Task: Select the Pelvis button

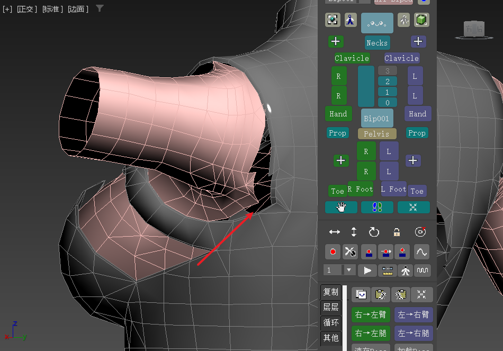Action: (x=377, y=134)
